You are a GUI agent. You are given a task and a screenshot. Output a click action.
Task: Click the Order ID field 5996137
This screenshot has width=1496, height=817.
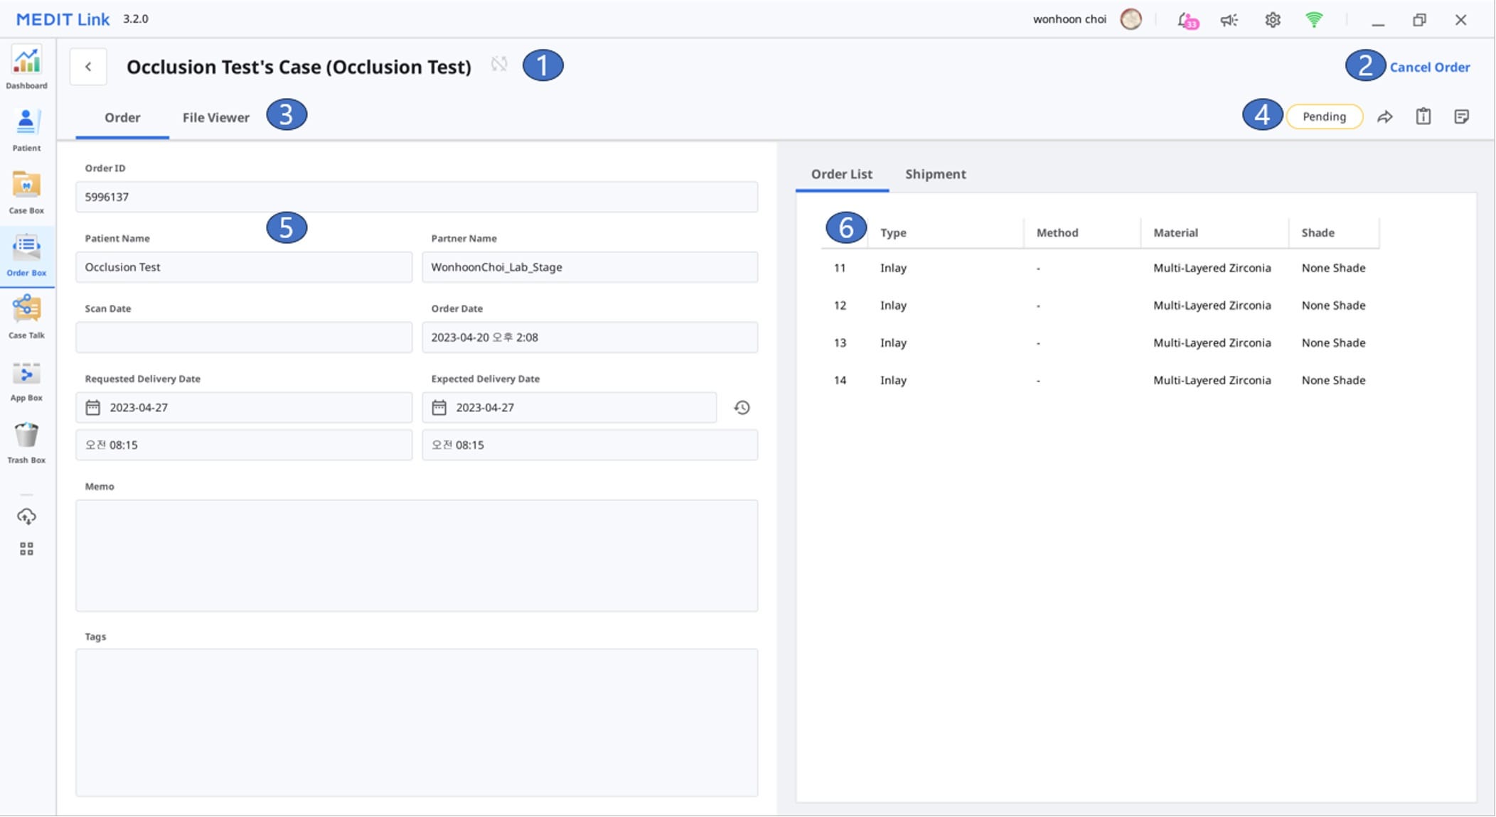[417, 197]
